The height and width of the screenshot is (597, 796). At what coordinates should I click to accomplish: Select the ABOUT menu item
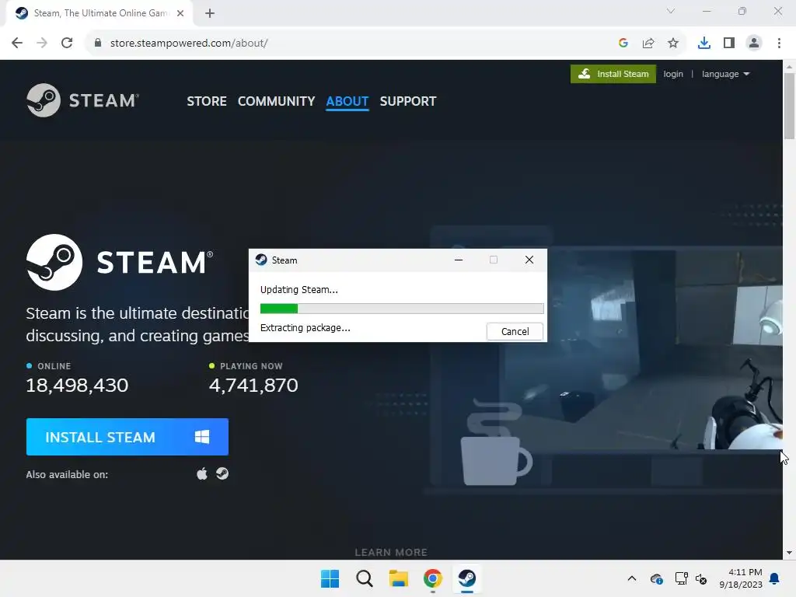click(x=347, y=101)
